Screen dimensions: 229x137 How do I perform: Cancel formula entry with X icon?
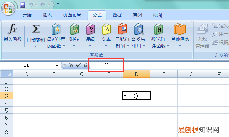(x=71, y=65)
